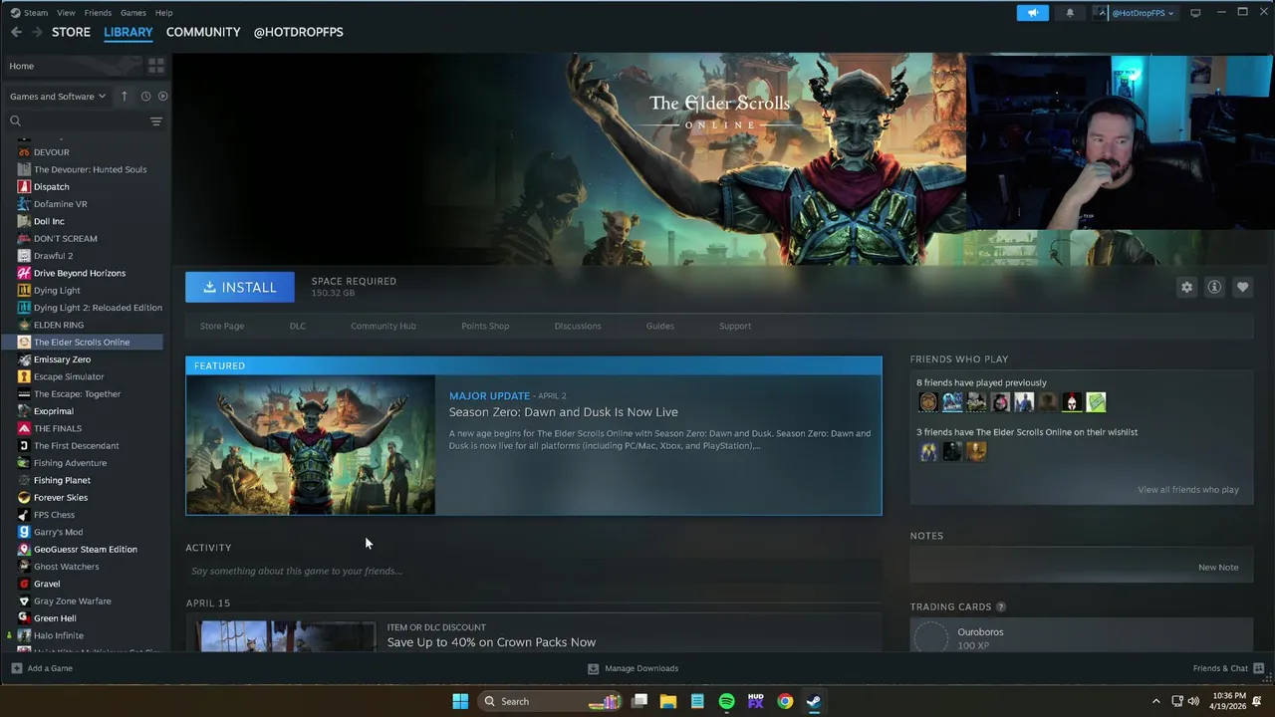
Task: Show hidden system tray icons chevron
Action: pyautogui.click(x=1155, y=701)
